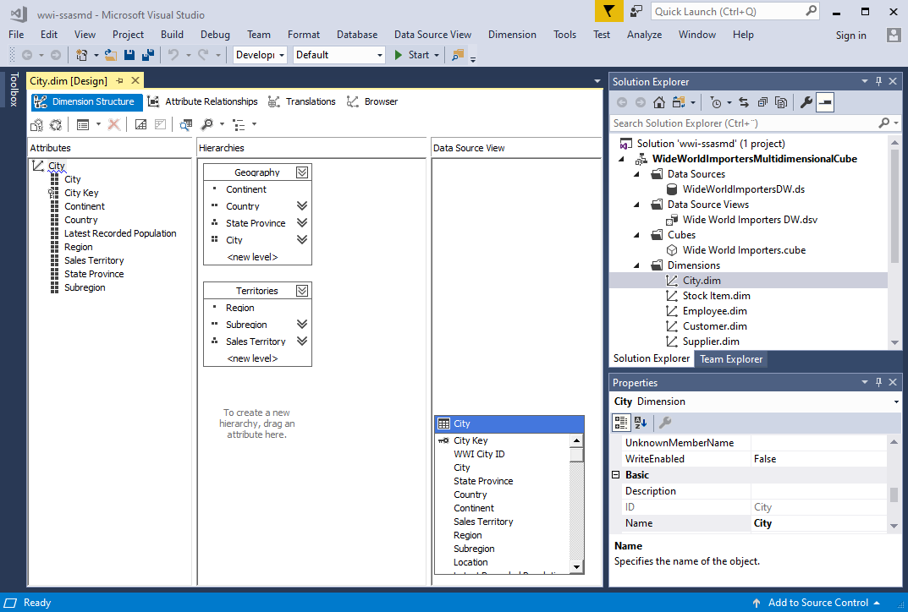Viewport: 908px width, 612px height.
Task: Switch to the Browser tab
Action: (x=372, y=101)
